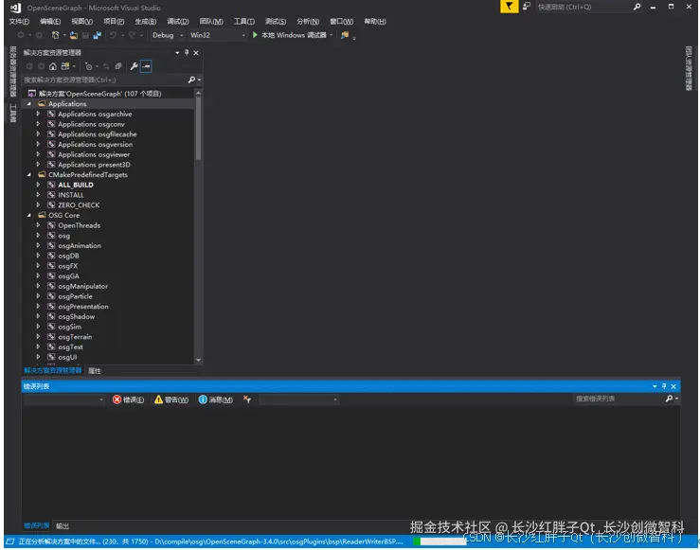Image resolution: width=700 pixels, height=550 pixels.
Task: Select the solution 'OpenSceneGraph' root node
Action: tap(99, 94)
